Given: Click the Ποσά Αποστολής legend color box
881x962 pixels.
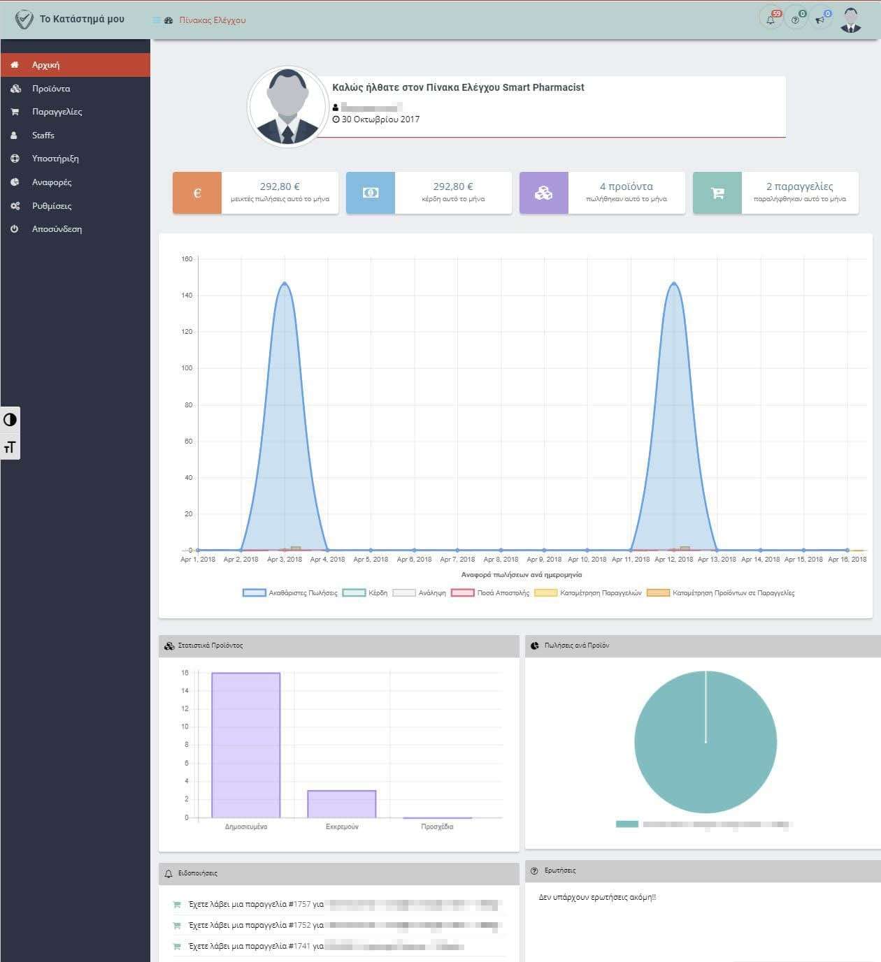Looking at the screenshot, I should 463,592.
